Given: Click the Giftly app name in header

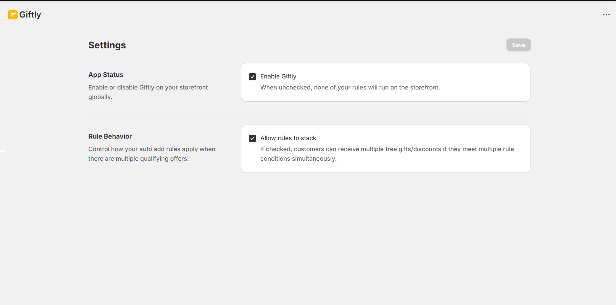Looking at the screenshot, I should point(30,15).
